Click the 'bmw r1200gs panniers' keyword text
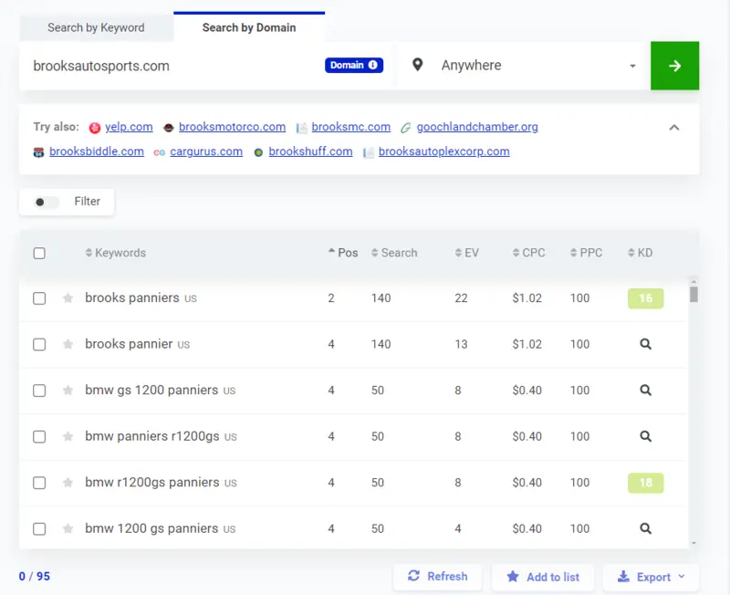 click(152, 482)
